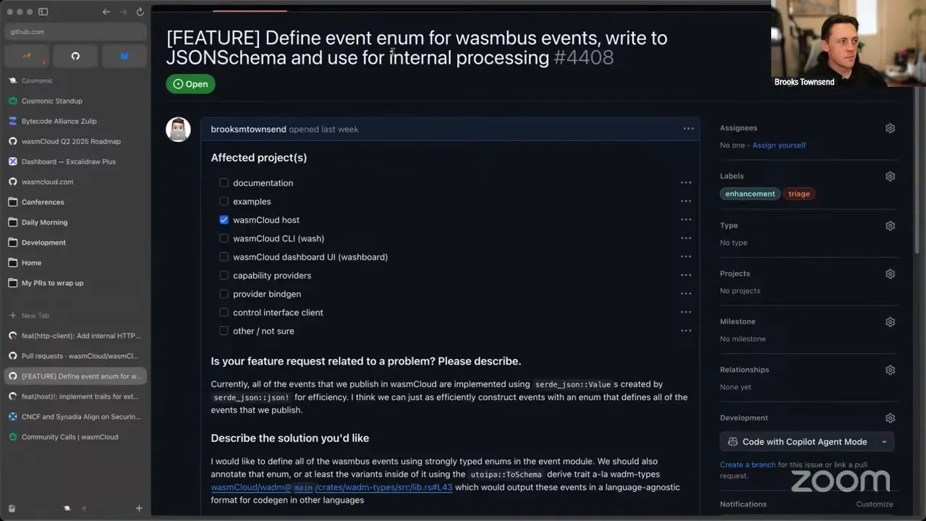This screenshot has width=926, height=521.
Task: Reload the page with the refresh icon
Action: click(140, 12)
